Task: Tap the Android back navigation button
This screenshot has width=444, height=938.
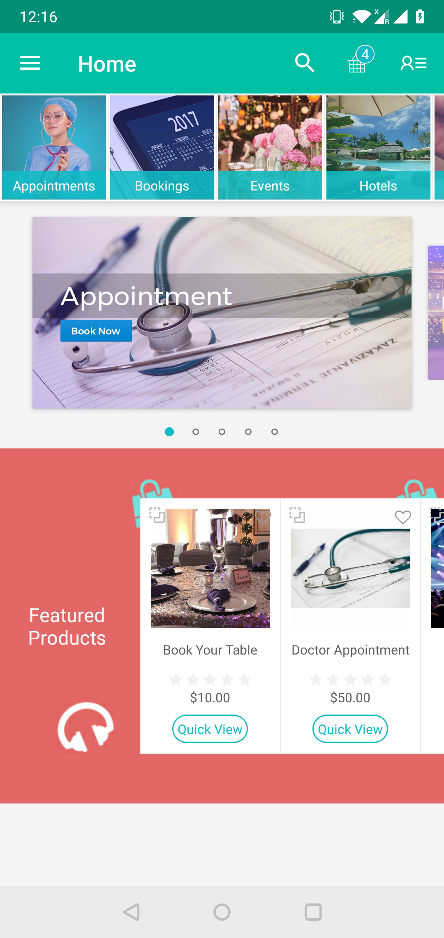Action: pyautogui.click(x=132, y=912)
